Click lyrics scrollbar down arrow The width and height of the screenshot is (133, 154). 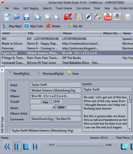[129, 129]
